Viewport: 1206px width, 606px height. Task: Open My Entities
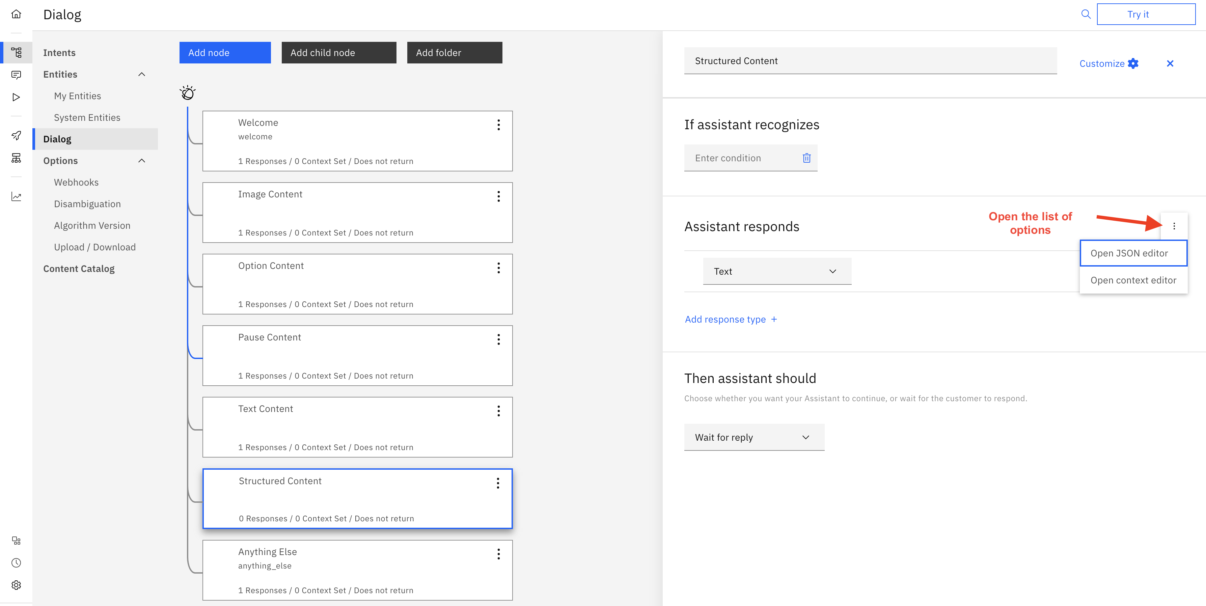[78, 95]
